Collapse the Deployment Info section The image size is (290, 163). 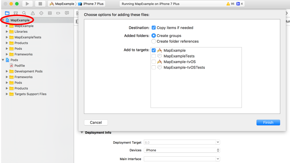[82, 133]
